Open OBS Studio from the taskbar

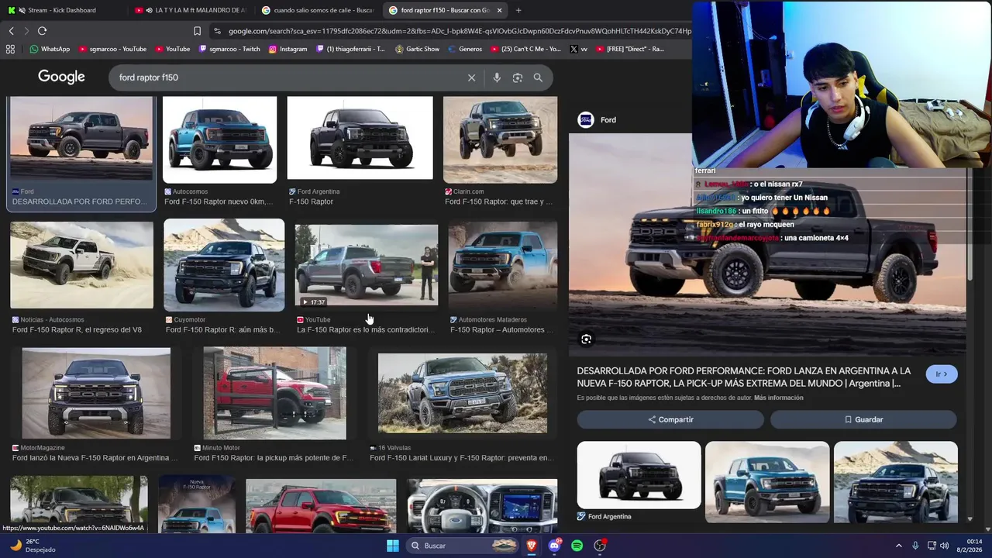click(600, 546)
